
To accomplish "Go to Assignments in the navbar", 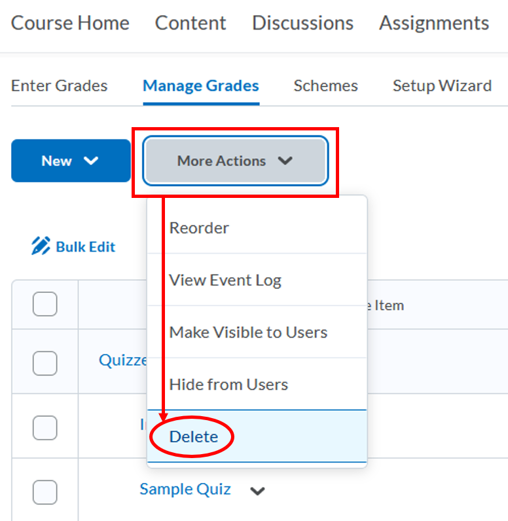I will [x=434, y=23].
